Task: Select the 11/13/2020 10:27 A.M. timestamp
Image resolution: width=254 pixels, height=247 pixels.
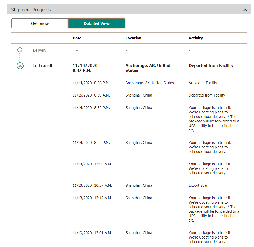Action: coord(92,185)
